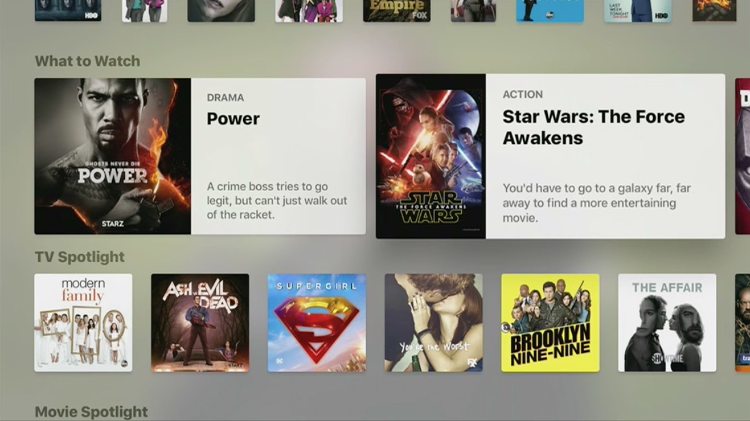Click the 'Power' title text

point(233,119)
